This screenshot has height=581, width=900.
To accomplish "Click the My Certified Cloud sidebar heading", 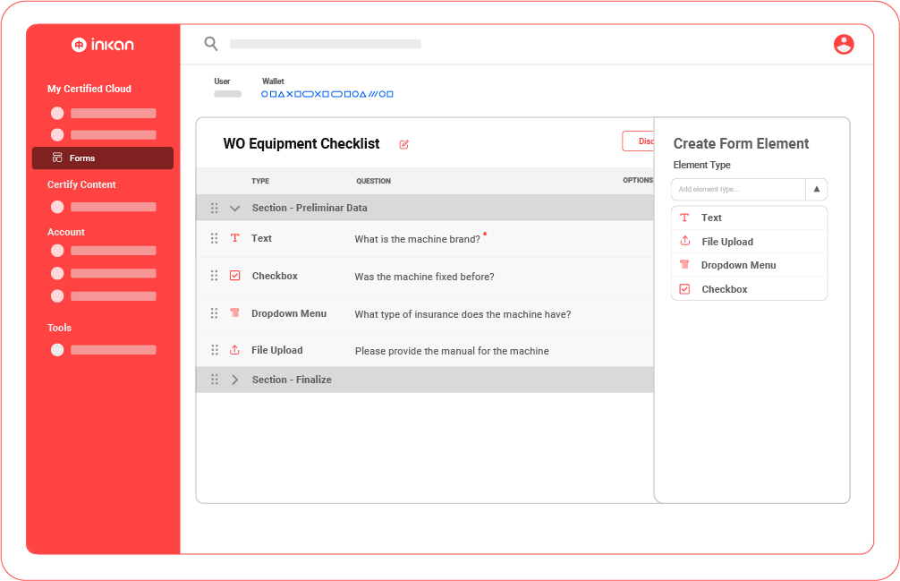I will click(x=89, y=89).
